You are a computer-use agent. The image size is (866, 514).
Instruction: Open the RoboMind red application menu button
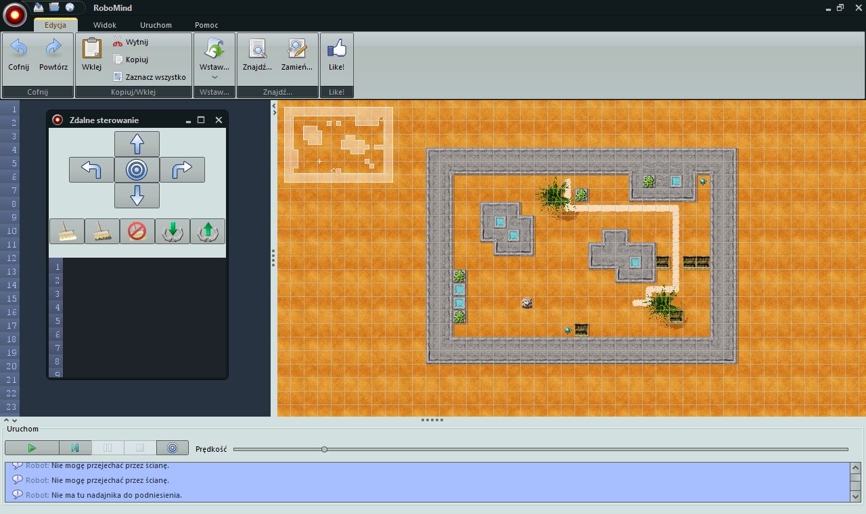[x=14, y=14]
